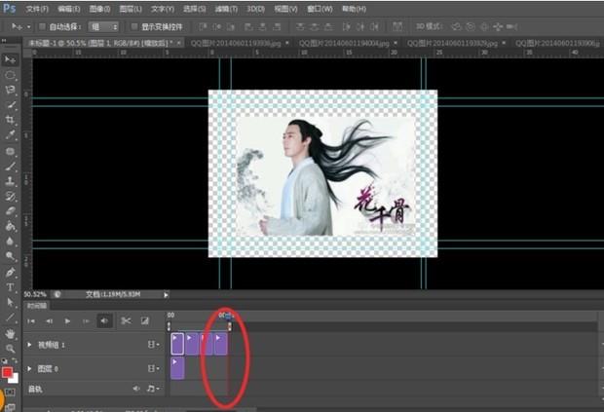Open the 窗口(W) menu
Screen dimensions: 604x412
point(320,9)
